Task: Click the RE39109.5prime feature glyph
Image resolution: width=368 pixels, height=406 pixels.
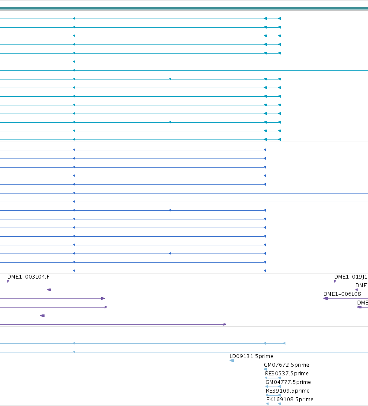Action: 273,395
